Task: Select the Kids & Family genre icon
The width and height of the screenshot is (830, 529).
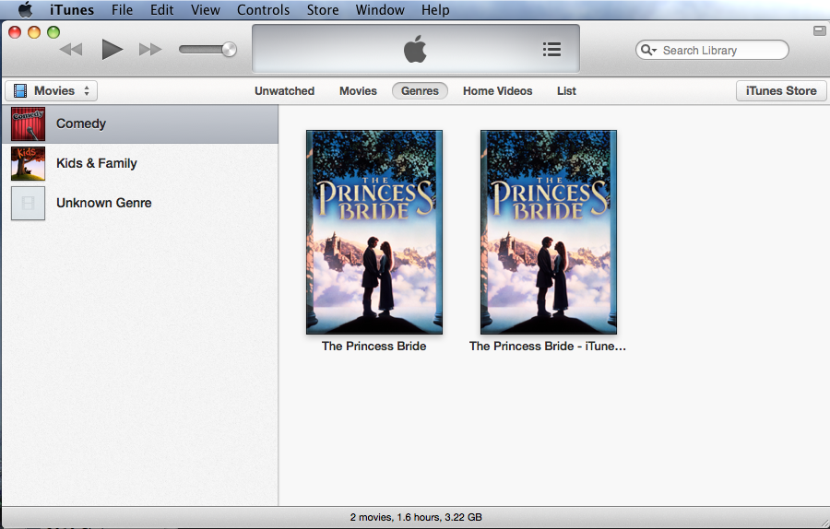Action: [28, 163]
